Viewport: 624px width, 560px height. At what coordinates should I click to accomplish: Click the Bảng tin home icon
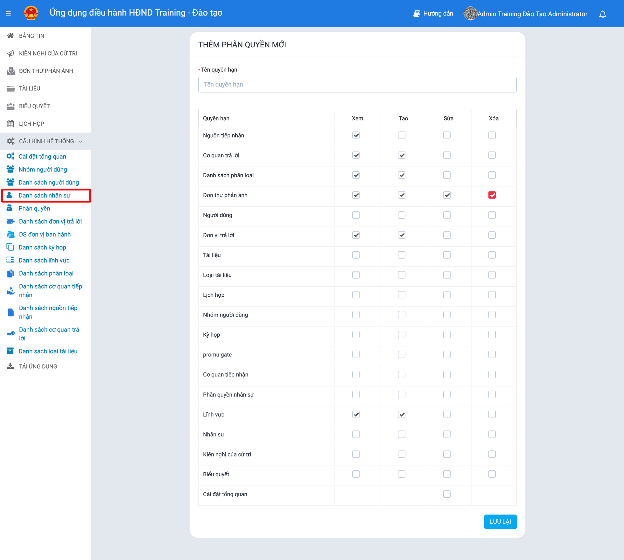(x=10, y=36)
